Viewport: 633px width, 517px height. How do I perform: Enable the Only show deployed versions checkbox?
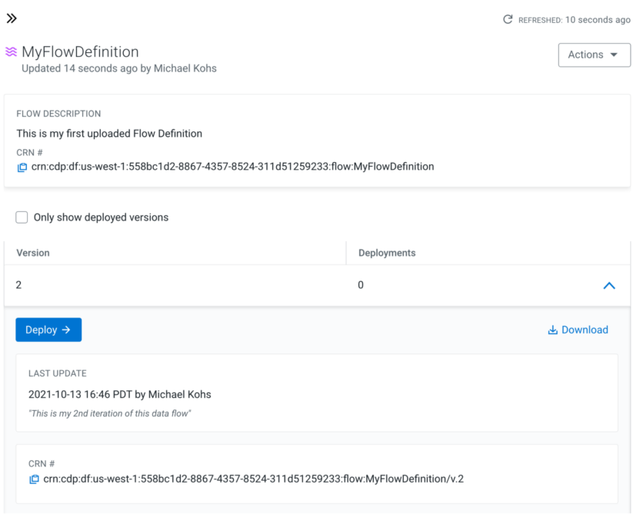[22, 217]
